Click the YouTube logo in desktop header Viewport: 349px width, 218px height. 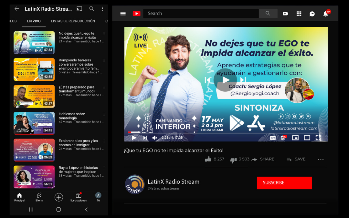[x=137, y=14]
